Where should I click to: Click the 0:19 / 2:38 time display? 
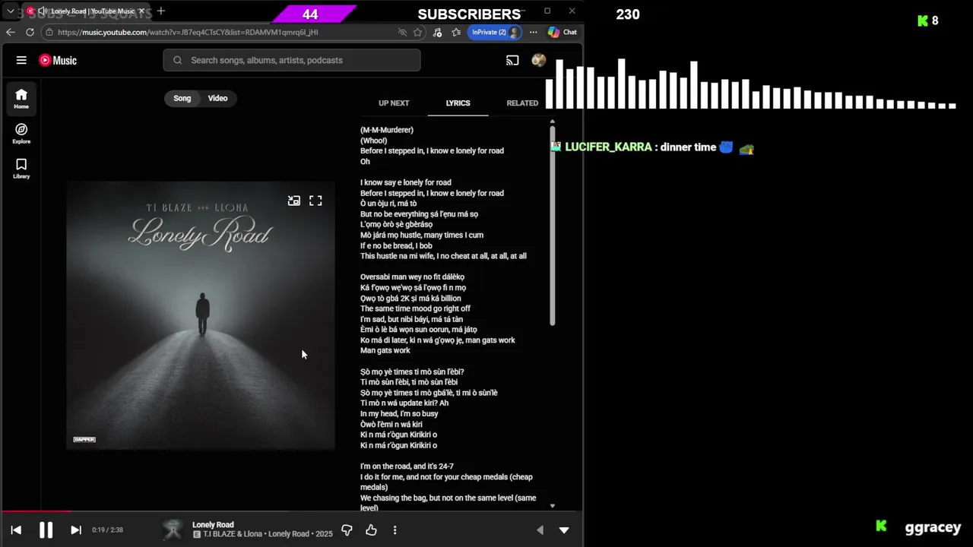(x=107, y=530)
